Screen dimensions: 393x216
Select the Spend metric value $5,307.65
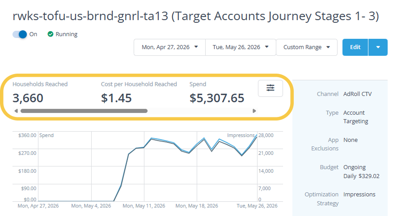[x=217, y=98]
